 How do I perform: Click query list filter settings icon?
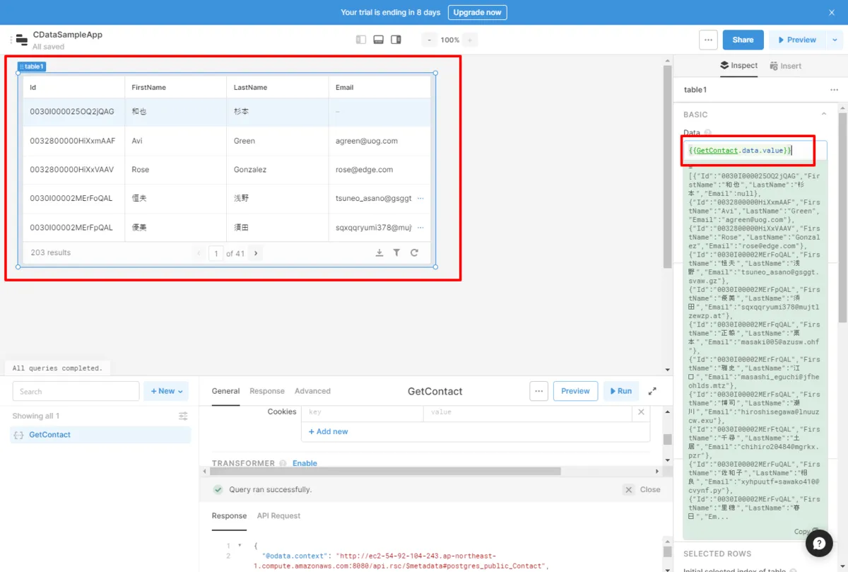click(x=183, y=416)
